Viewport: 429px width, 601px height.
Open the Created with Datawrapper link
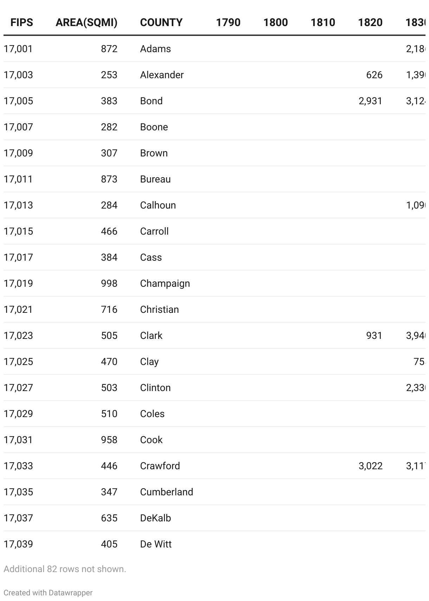tap(48, 593)
